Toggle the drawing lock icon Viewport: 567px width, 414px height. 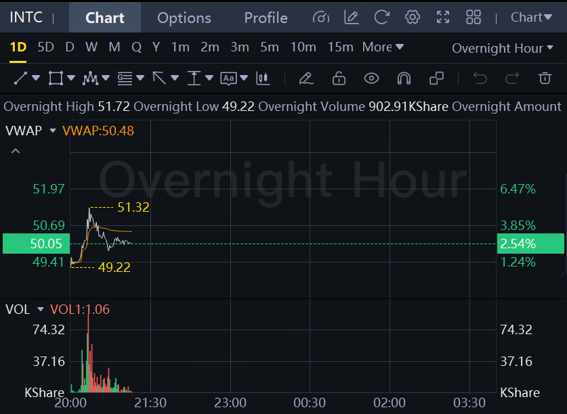pos(339,78)
